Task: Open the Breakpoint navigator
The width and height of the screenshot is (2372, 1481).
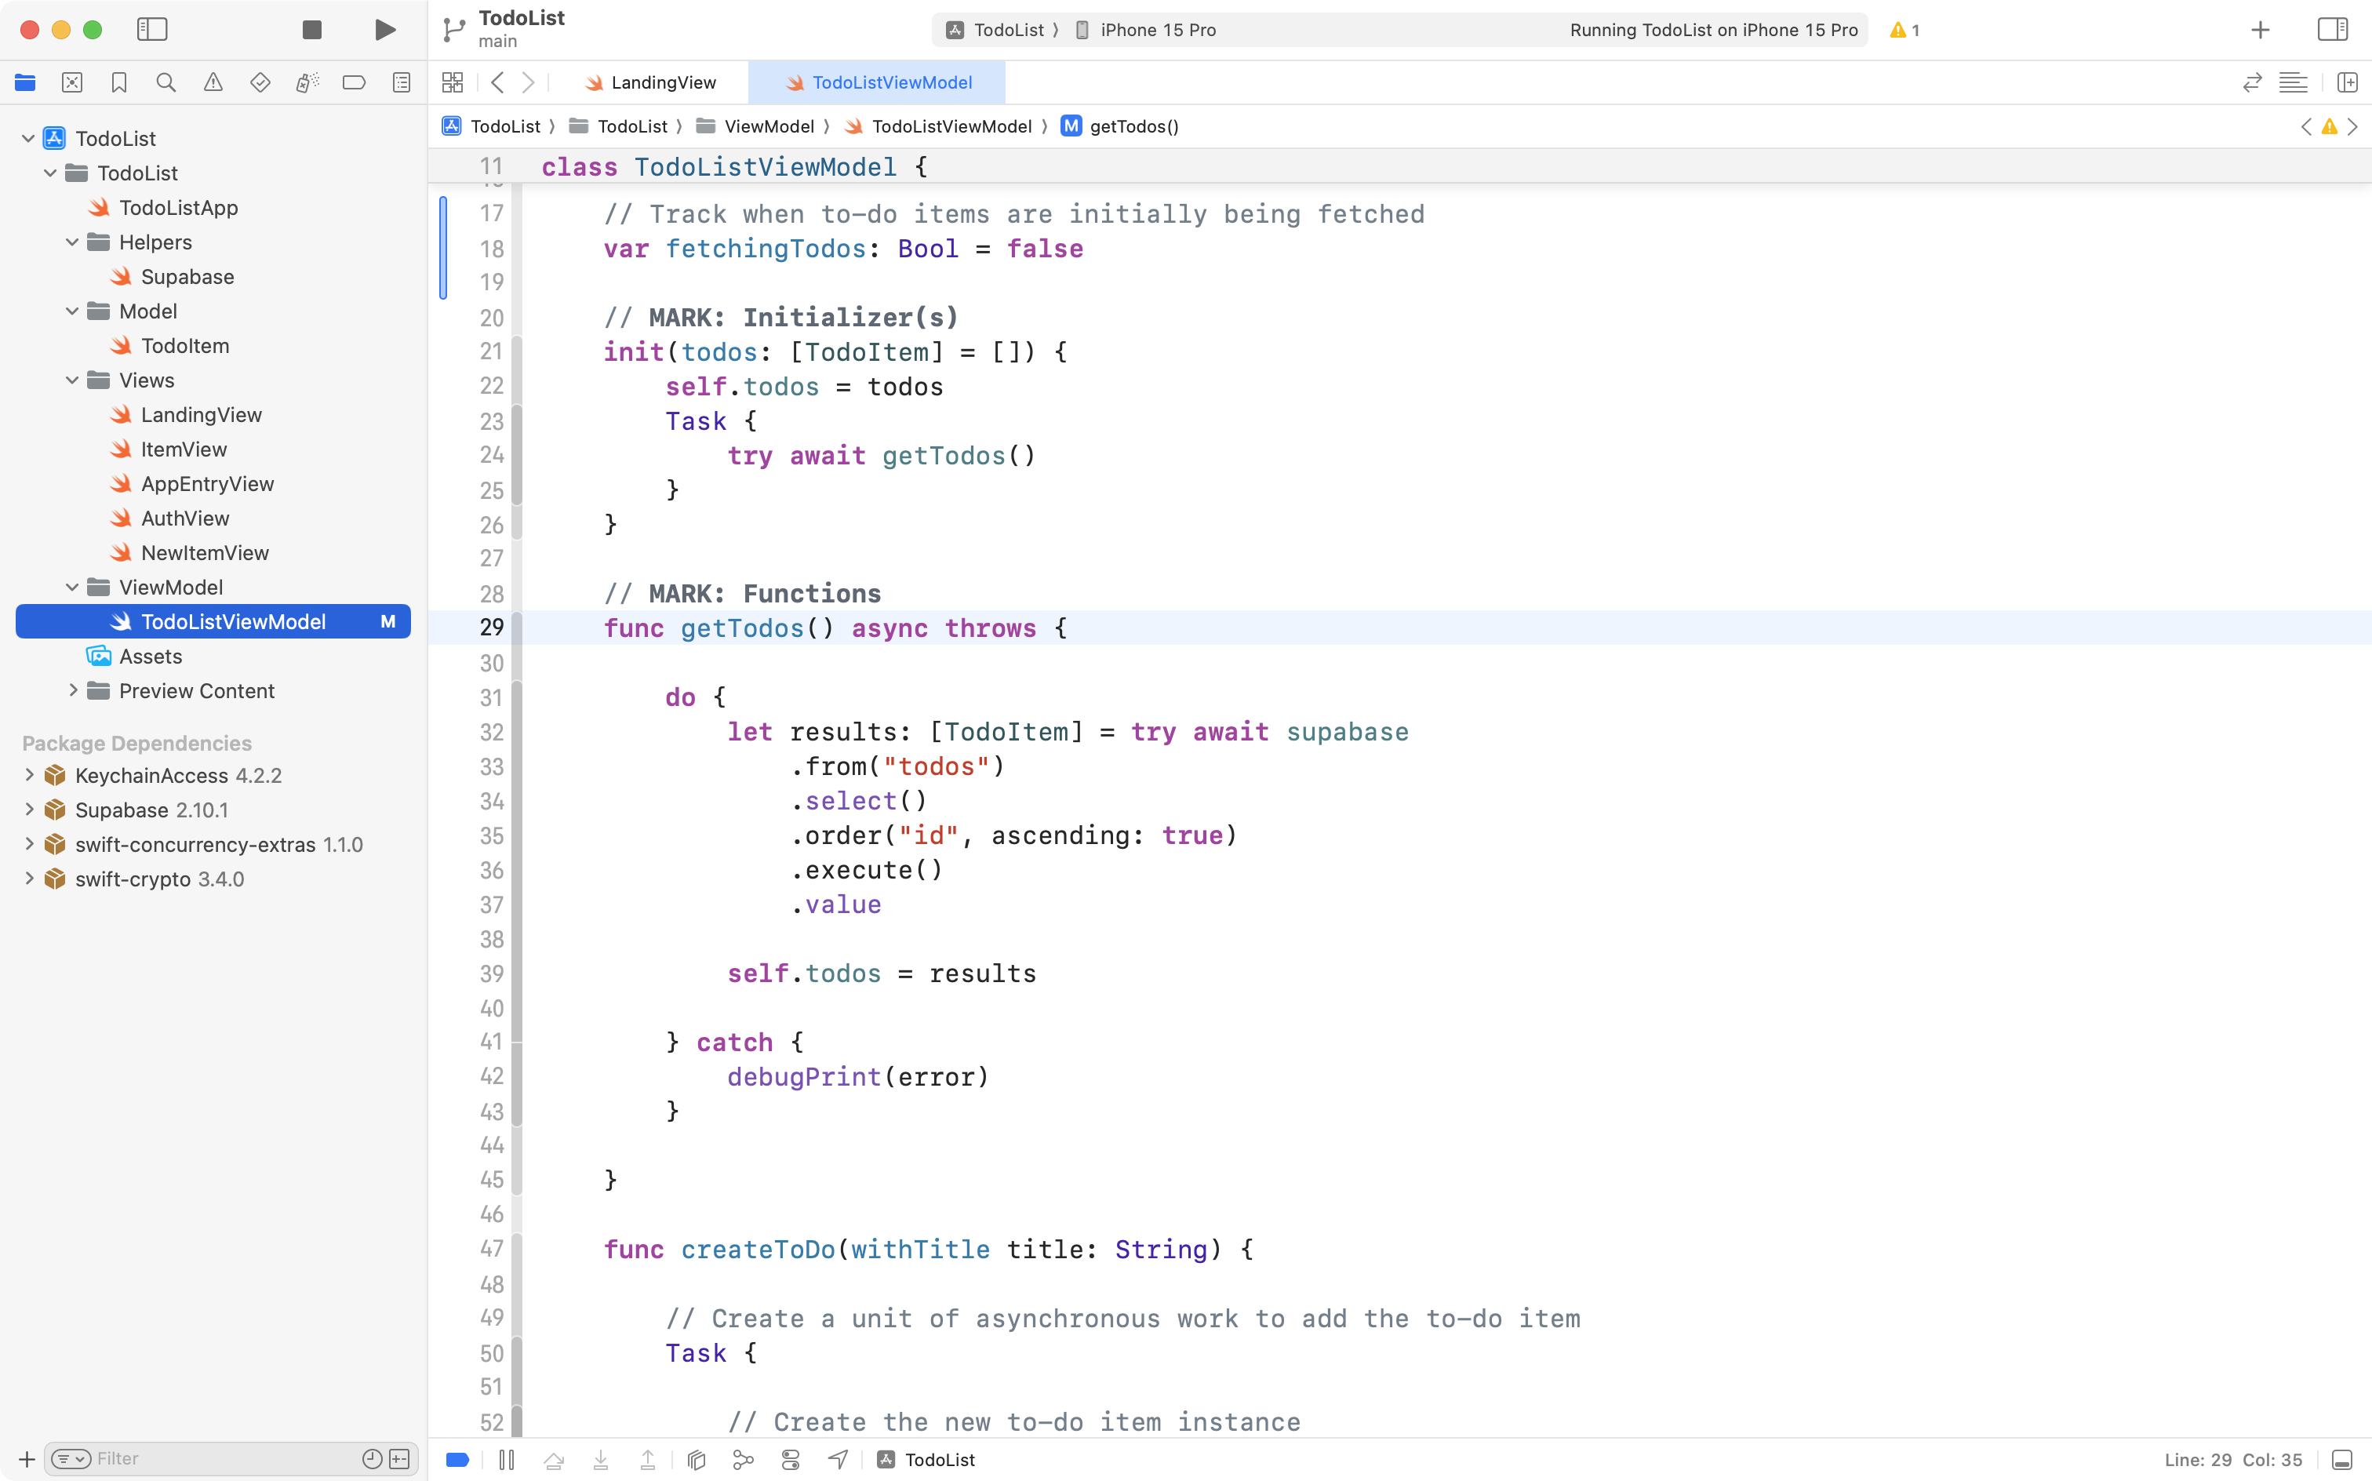Action: pos(354,82)
